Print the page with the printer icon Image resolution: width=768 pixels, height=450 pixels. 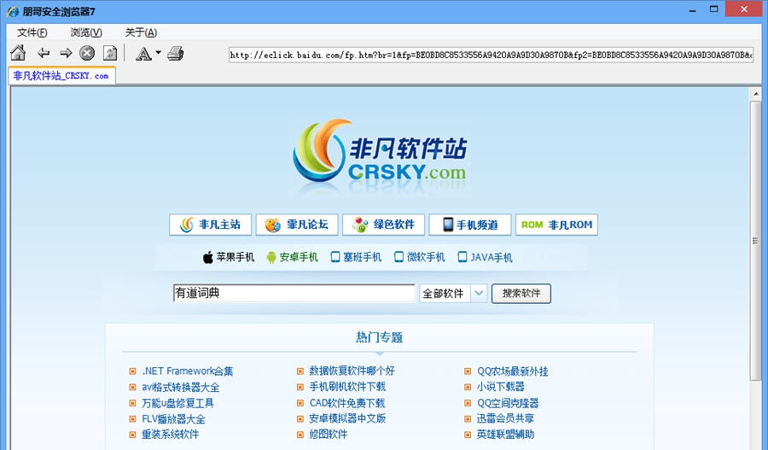tap(175, 53)
